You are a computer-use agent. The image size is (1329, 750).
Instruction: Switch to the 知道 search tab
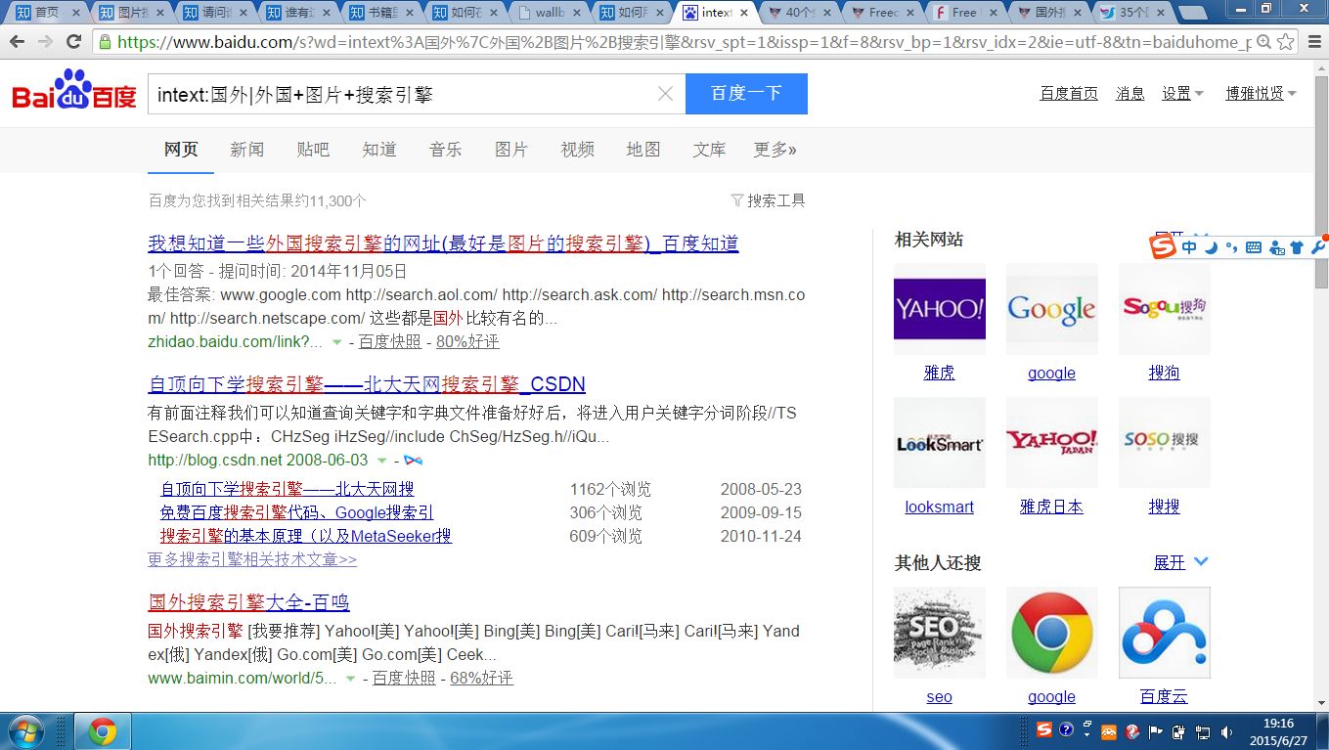pos(379,150)
